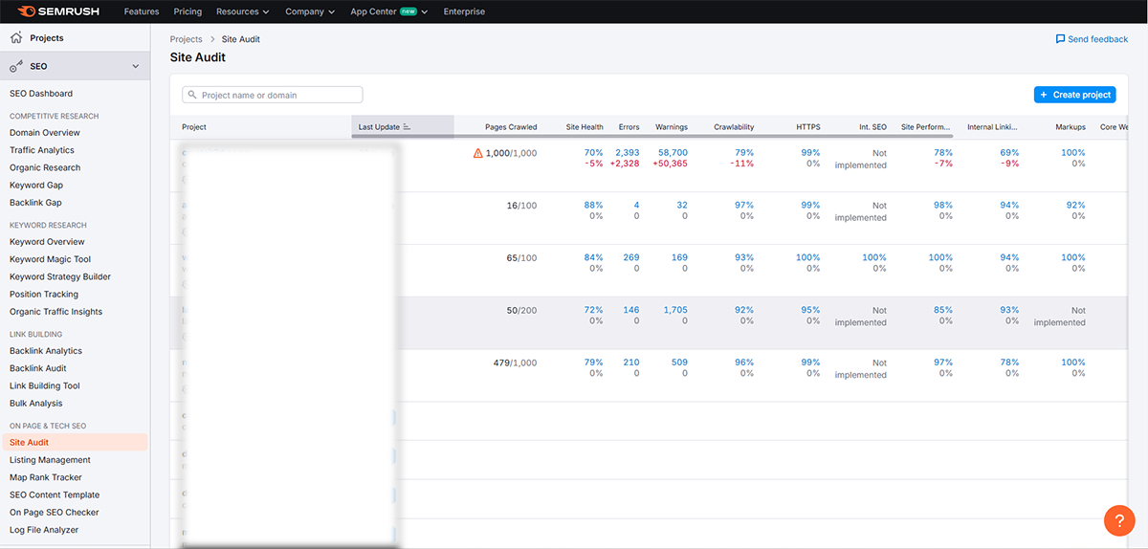This screenshot has width=1148, height=549.
Task: Click Errors value 210
Action: (631, 362)
